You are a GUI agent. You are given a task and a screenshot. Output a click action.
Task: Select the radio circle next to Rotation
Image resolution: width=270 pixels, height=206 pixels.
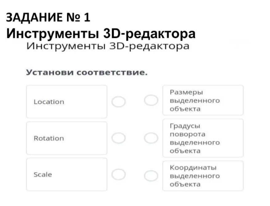coord(119,138)
